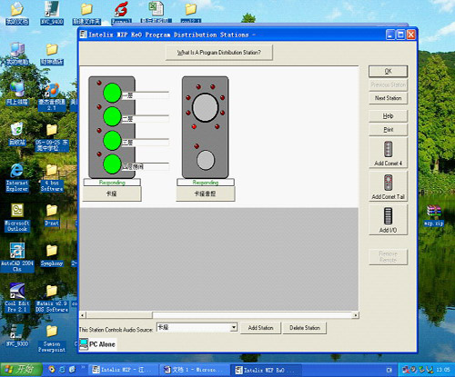Select the Microsoft Outlook desktop icon
The image size is (455, 377).
[x=17, y=218]
